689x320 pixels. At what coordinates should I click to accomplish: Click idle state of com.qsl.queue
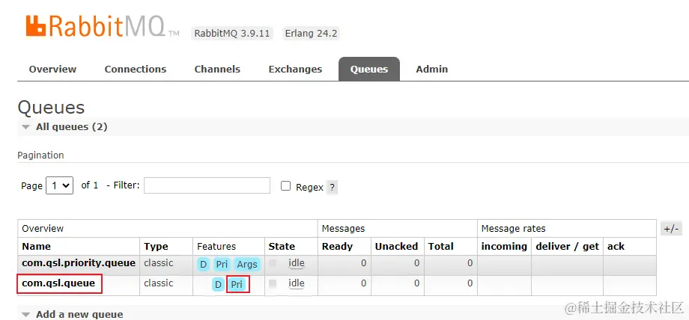point(296,283)
